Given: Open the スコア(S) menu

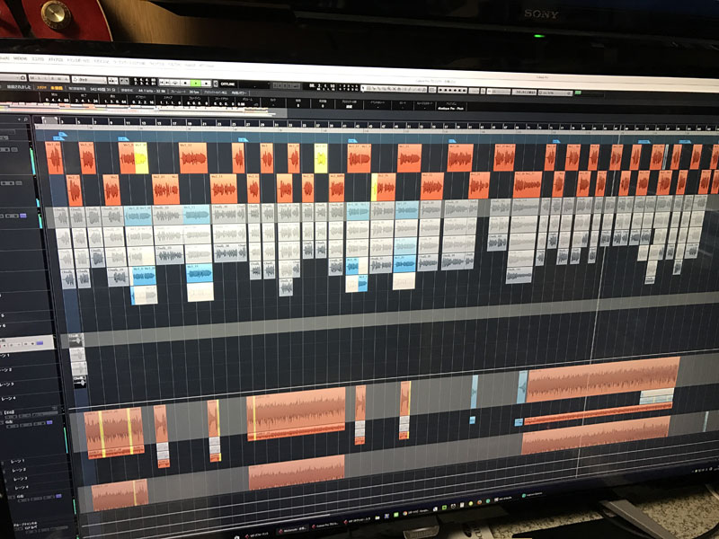Looking at the screenshot, I should click(38, 59).
